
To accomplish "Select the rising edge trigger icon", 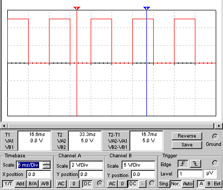I will (x=183, y=164).
